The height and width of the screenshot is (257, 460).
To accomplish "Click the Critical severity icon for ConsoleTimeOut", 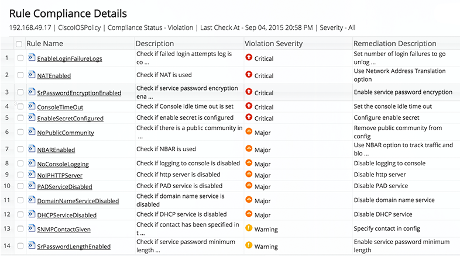I will tap(249, 106).
